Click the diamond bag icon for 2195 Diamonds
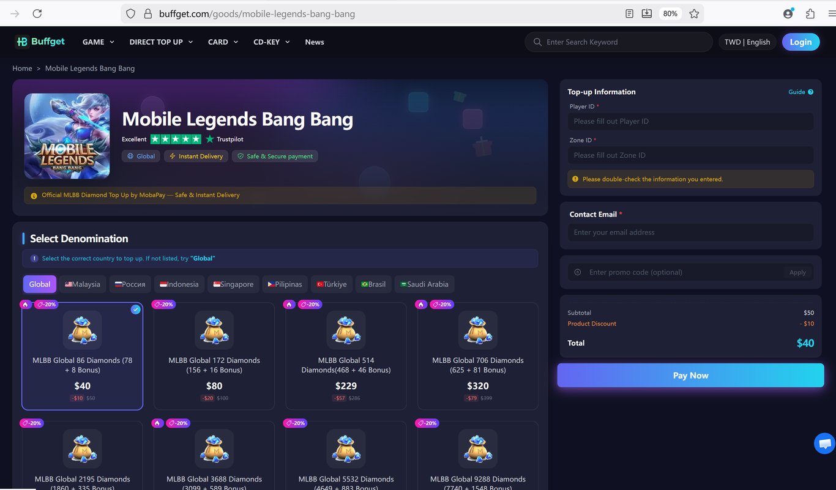The image size is (836, 490). (x=83, y=448)
